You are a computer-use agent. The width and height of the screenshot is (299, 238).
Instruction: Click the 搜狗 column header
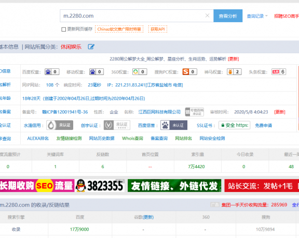266,217
